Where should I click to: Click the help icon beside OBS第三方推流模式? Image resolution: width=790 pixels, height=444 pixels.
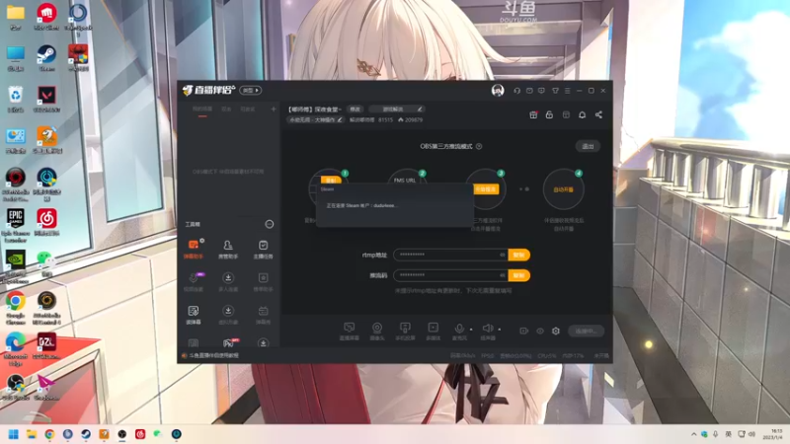tap(479, 146)
